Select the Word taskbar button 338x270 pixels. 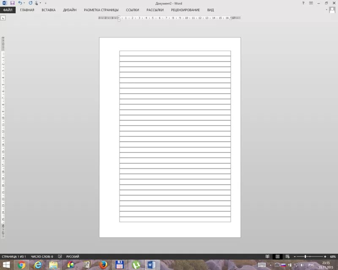pyautogui.click(x=152, y=265)
